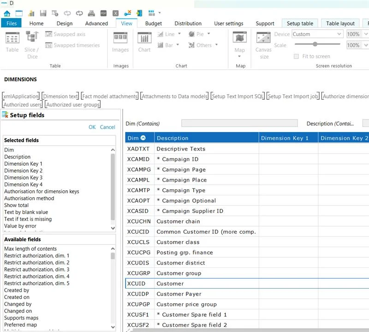
Task: Toggle the Dim column sort arrow
Action: (143, 138)
